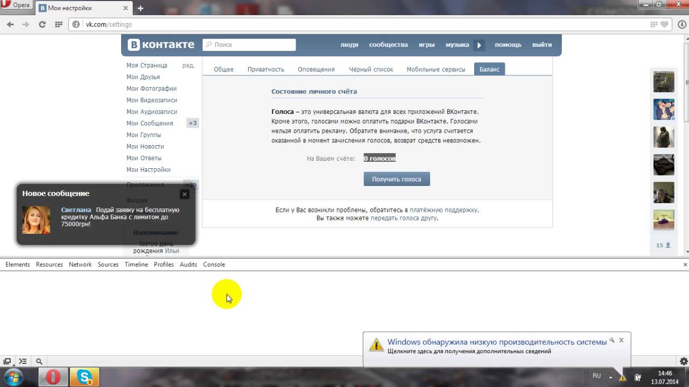Switch to the Оповещения tab

[316, 69]
